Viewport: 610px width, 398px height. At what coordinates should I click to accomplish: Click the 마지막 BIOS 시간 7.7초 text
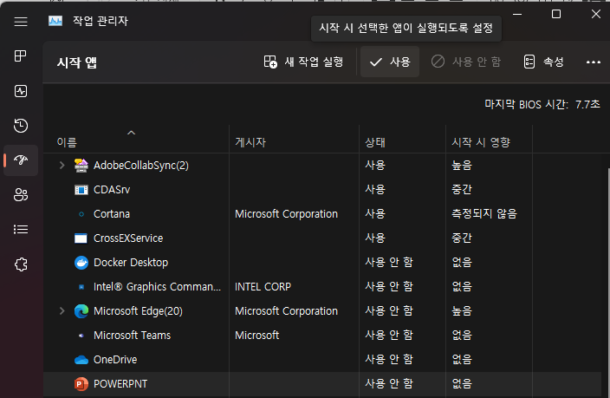click(542, 104)
